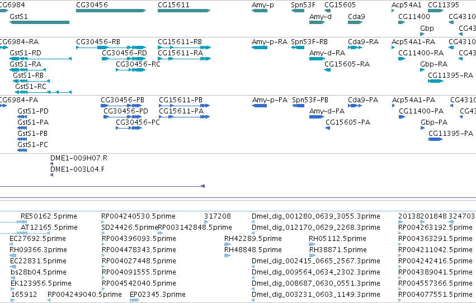
Task: Select Dmel_dig_001280_0639_3055.3prime
Action: 315,216
